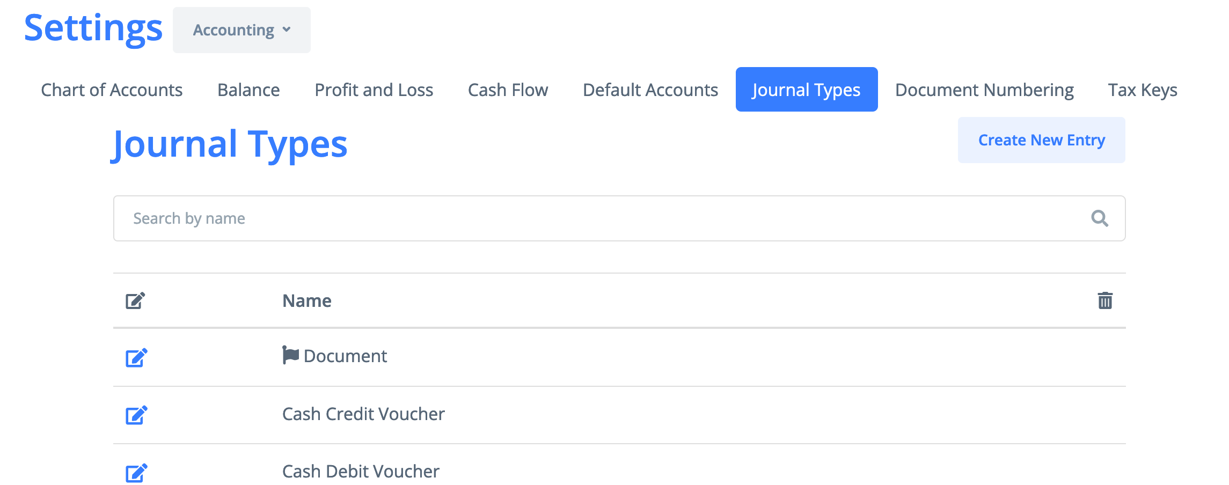This screenshot has width=1229, height=485.
Task: Switch to the Document Numbering tab
Action: (x=984, y=90)
